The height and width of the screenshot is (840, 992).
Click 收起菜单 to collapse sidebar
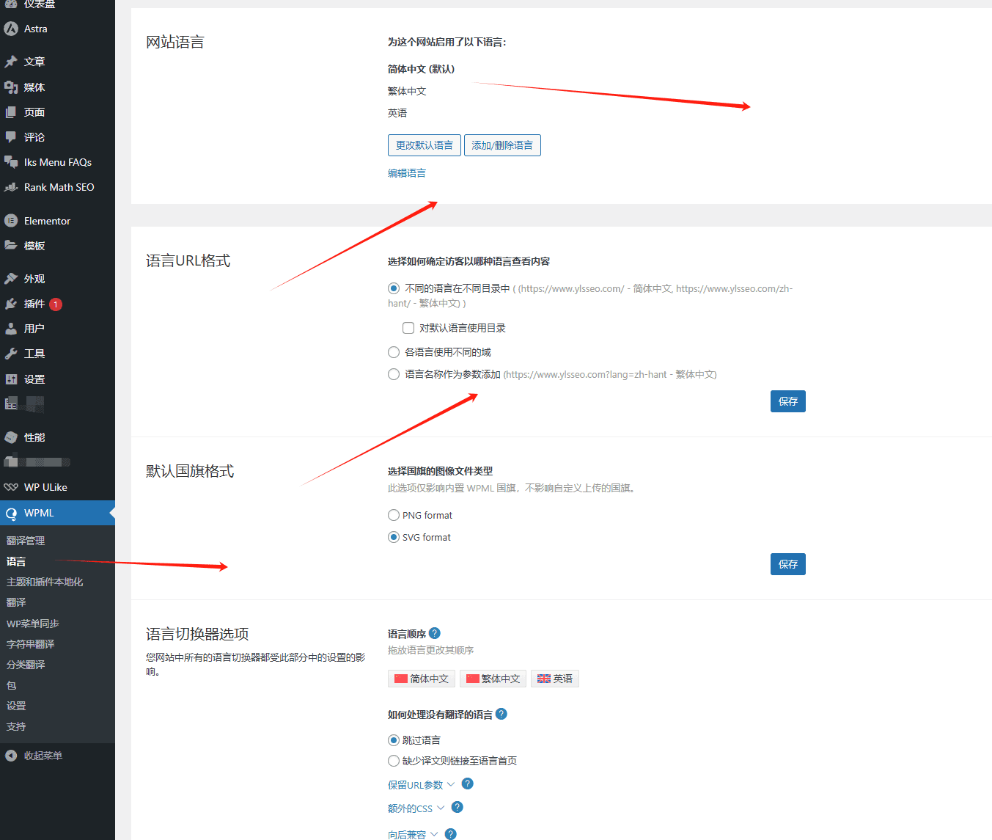[43, 756]
